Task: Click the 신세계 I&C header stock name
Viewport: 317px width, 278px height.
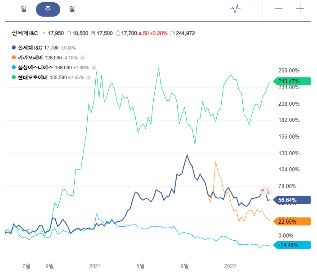Action: [x=25, y=33]
